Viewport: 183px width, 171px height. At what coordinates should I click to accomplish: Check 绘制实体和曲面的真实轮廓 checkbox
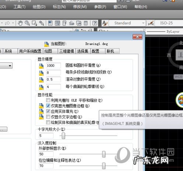[48, 122]
